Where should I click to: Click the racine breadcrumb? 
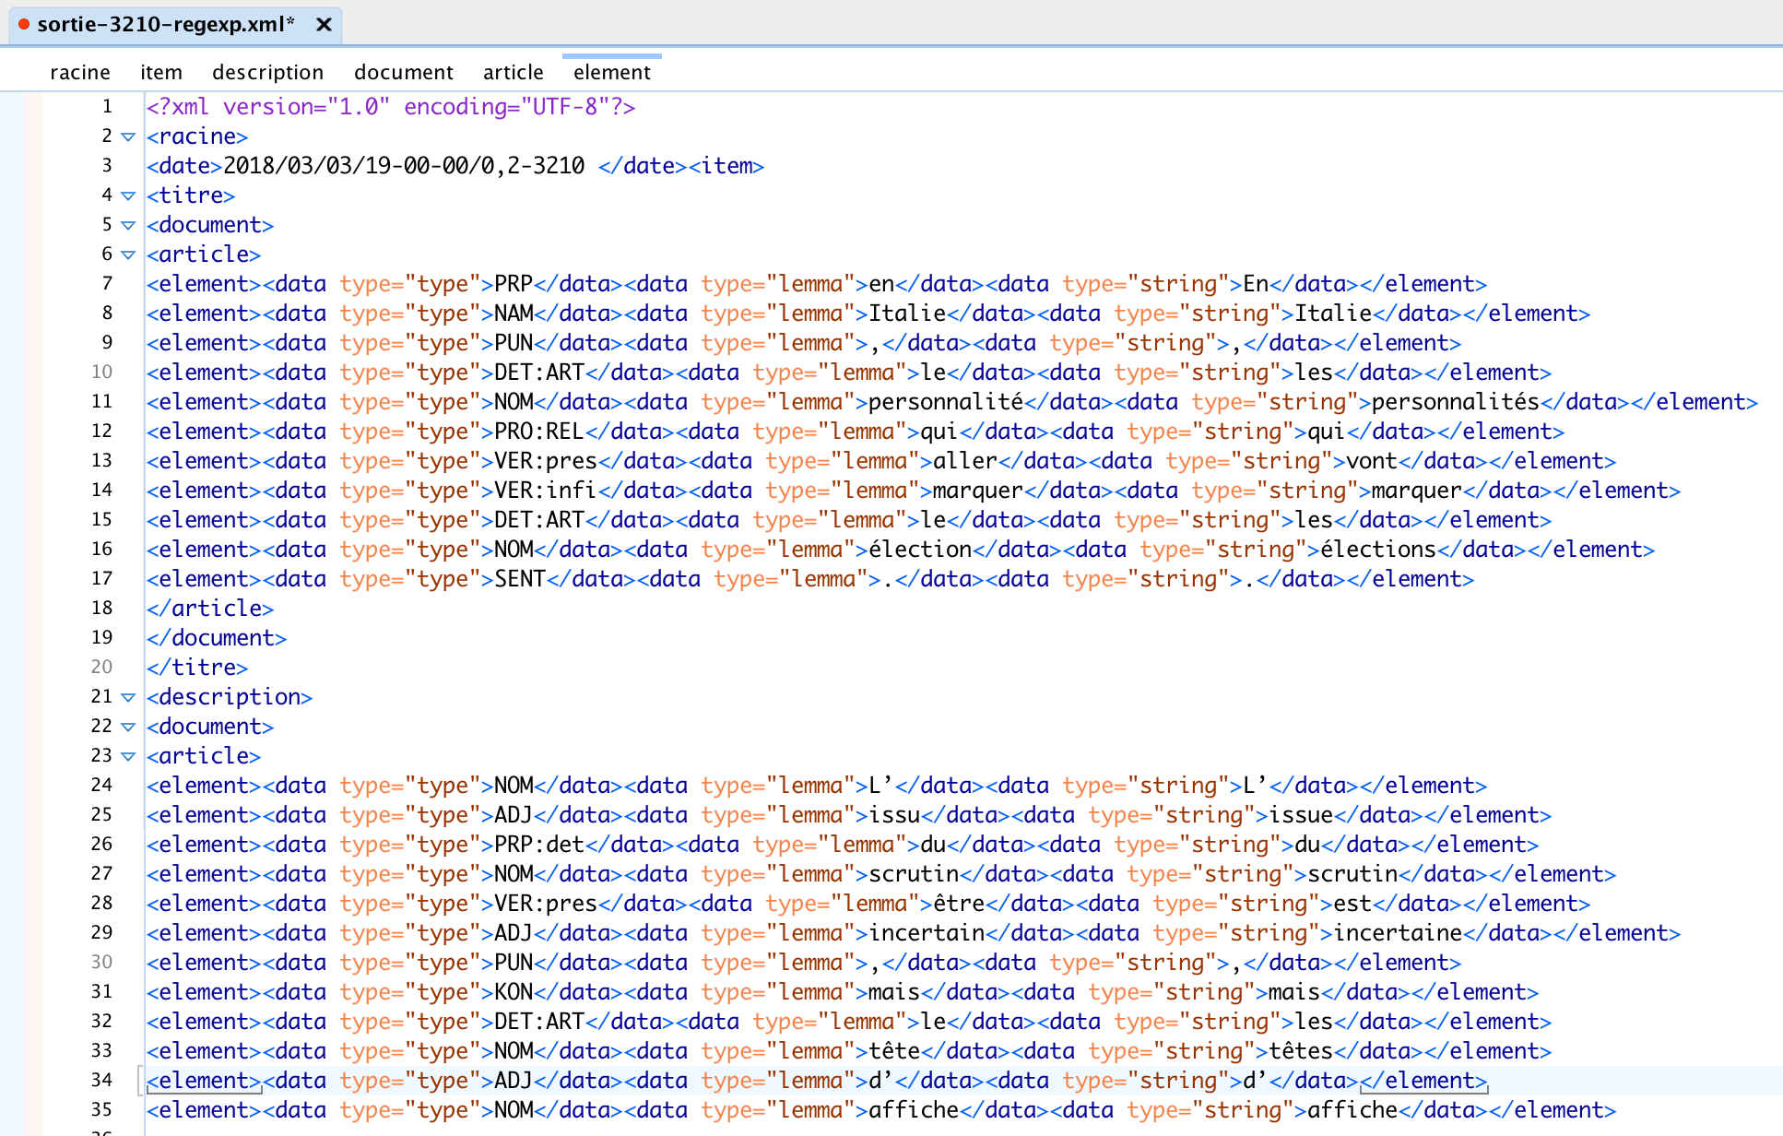(x=80, y=72)
